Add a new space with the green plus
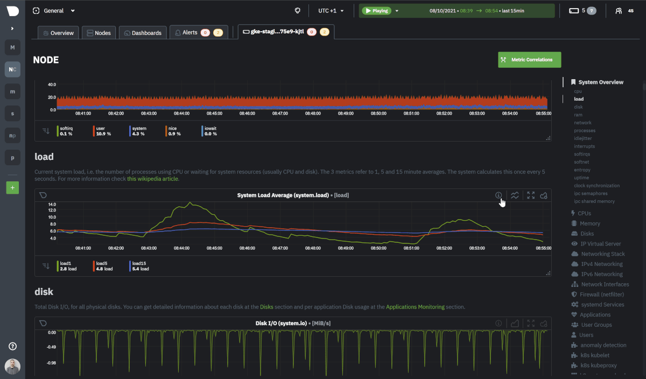 point(12,188)
